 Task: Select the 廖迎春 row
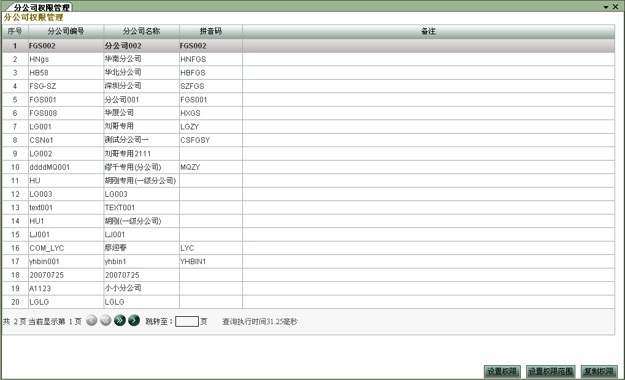click(140, 248)
